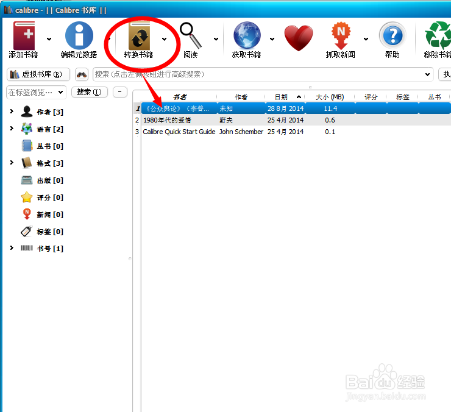Click the Go (执) button right of search bar
The height and width of the screenshot is (412, 451).
pos(445,74)
